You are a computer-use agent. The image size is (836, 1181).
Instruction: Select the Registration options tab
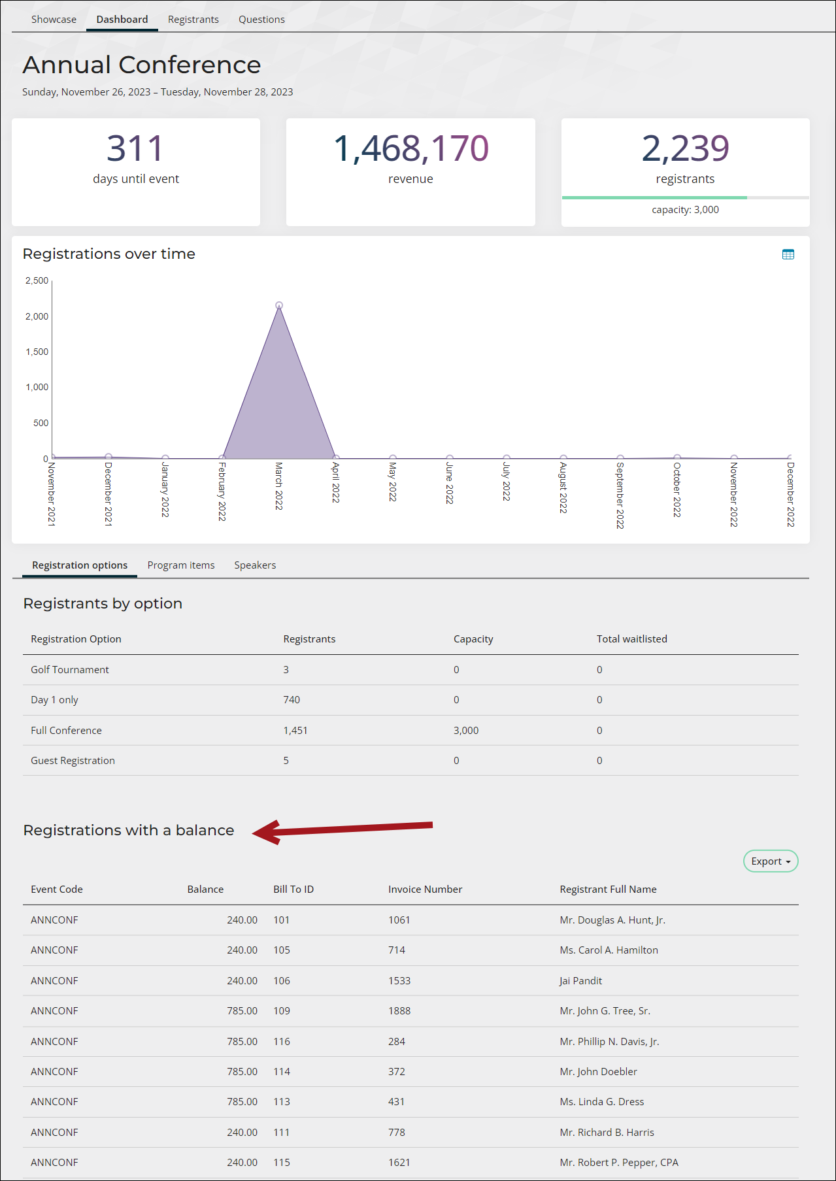[80, 565]
